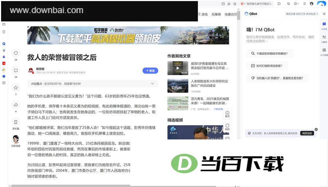Click the address bar search field text
This screenshot has width=328, height=187.
[x=259, y=4]
